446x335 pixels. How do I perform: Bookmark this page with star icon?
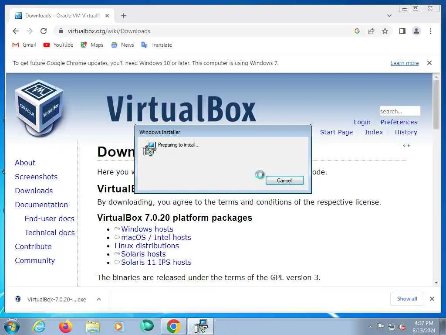pos(385,31)
